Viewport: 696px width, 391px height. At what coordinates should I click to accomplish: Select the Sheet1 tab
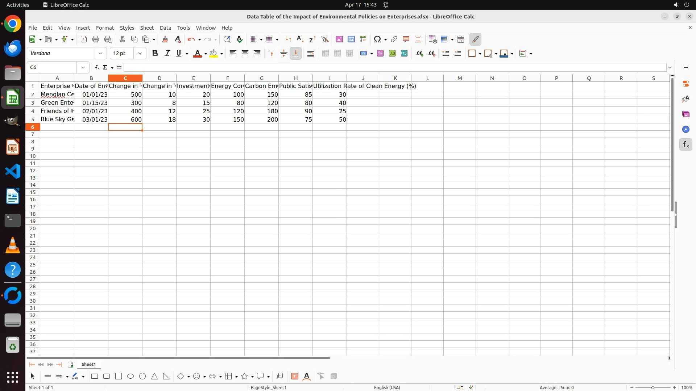(88, 365)
